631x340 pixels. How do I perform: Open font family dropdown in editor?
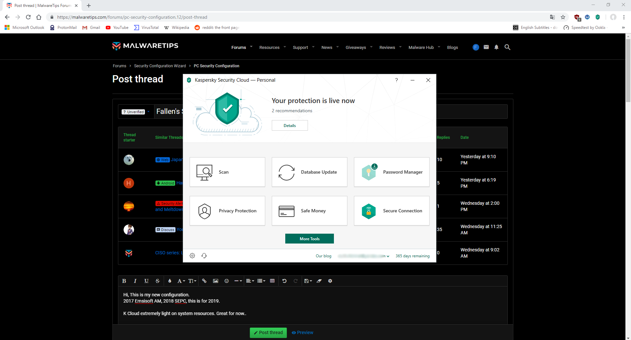tap(181, 281)
